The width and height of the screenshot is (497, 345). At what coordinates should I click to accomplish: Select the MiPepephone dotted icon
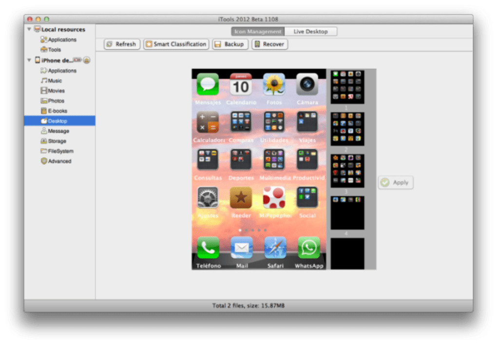274,197
